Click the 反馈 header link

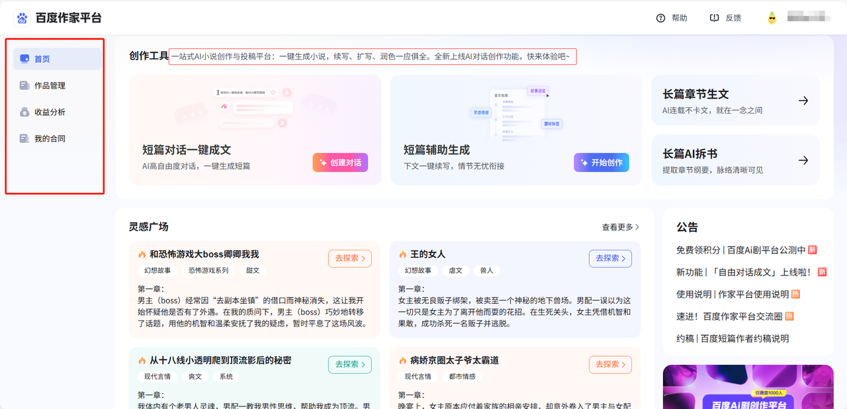pyautogui.click(x=733, y=18)
